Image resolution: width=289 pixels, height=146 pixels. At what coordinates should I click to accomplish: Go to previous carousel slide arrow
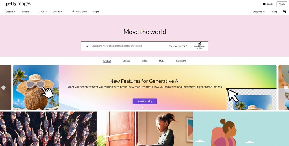[x=3, y=88]
